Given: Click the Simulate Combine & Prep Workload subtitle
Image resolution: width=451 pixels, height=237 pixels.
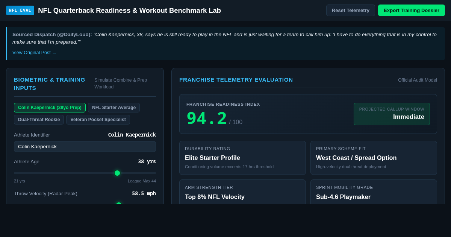Looking at the screenshot, I should point(121,84).
